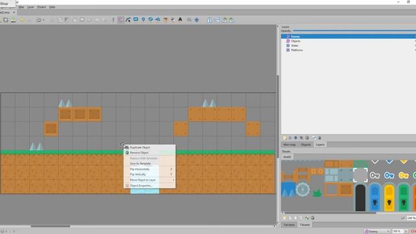Select the Objects layer
This screenshot has height=234, width=416.
[x=348, y=41]
